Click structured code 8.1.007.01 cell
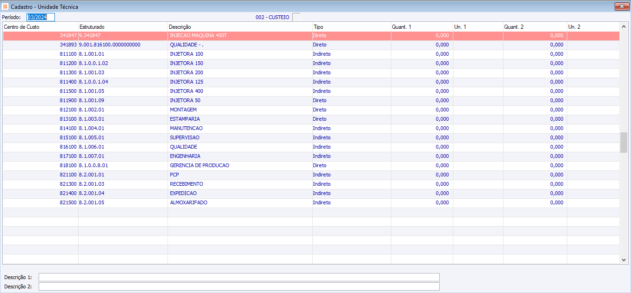This screenshot has width=631, height=293. point(123,156)
